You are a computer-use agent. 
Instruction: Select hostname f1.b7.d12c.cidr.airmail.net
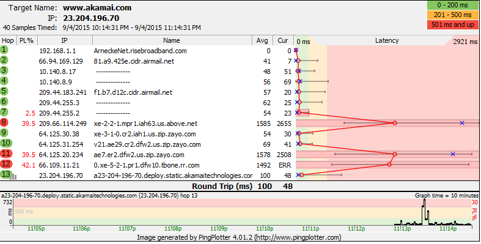(x=133, y=93)
